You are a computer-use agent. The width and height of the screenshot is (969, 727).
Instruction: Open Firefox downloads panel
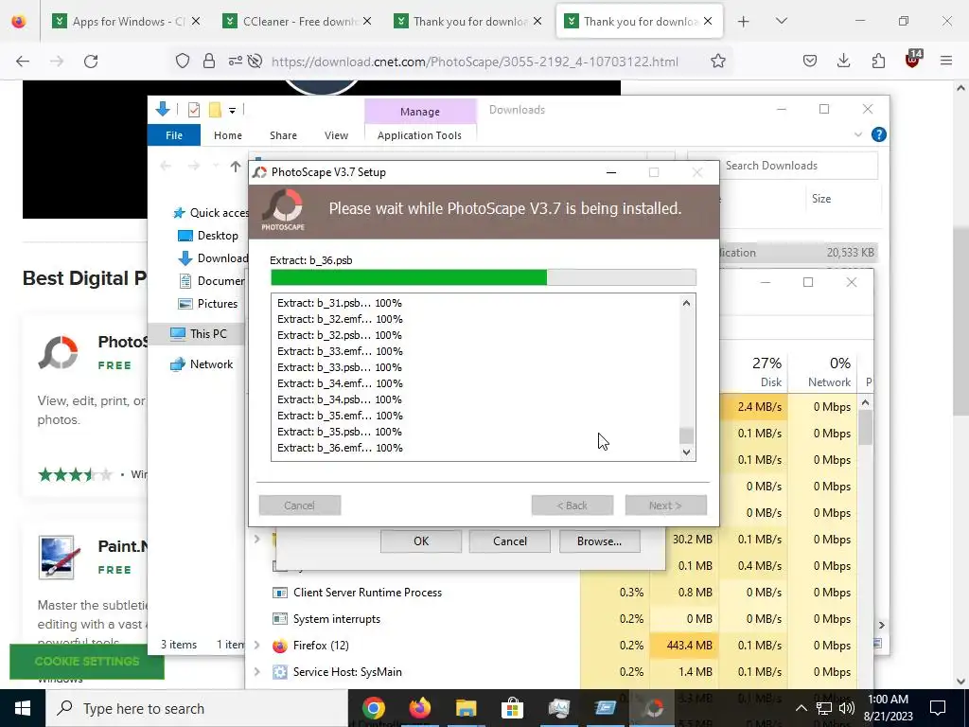[843, 62]
